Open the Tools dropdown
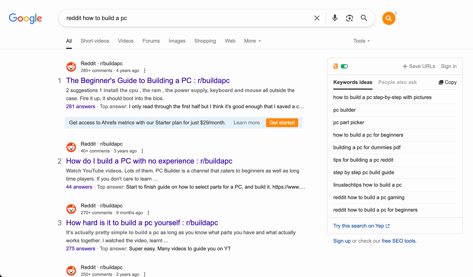Screen dimensions: 473x277 pos(362,41)
